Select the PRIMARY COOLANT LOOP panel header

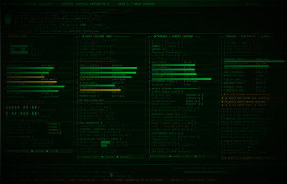pyautogui.click(x=97, y=37)
